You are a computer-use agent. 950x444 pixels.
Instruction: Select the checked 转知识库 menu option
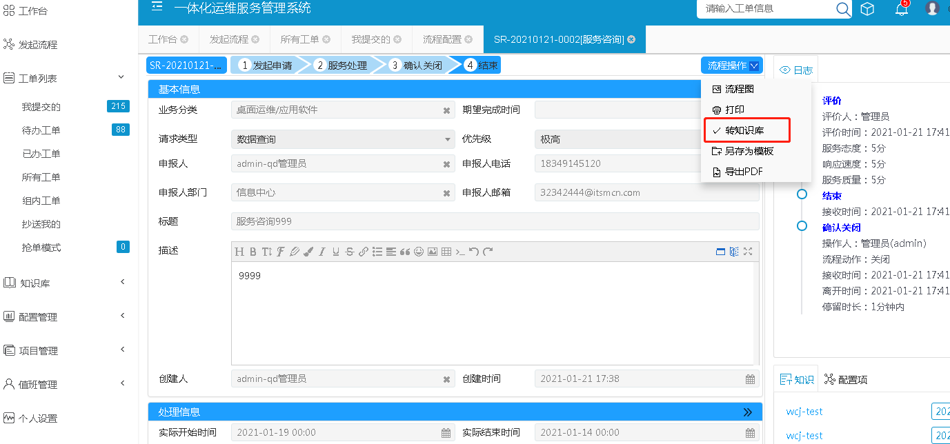(x=745, y=130)
